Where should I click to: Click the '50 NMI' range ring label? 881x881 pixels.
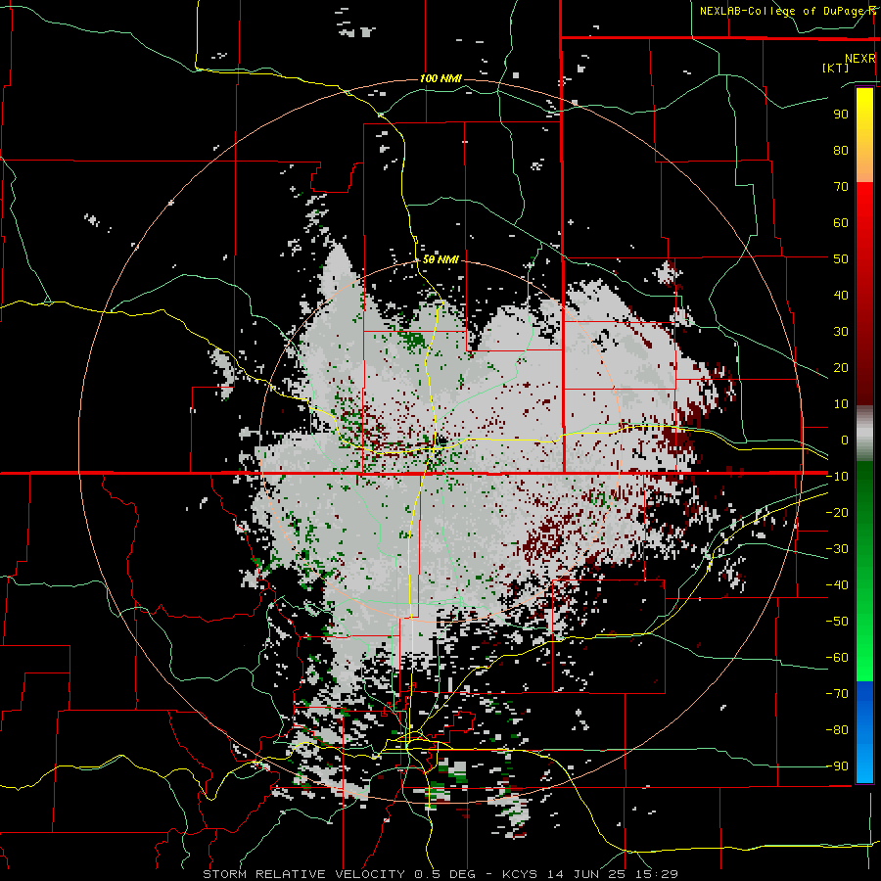440,259
